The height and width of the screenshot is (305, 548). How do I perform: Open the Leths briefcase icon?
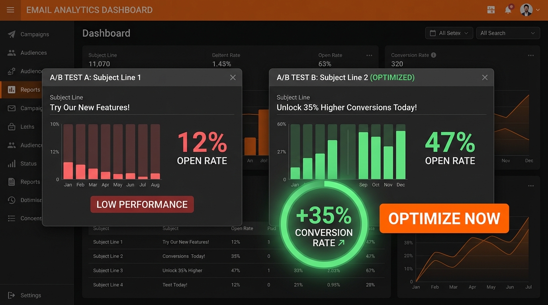(12, 127)
